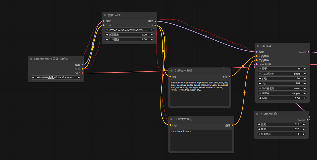Click into the text,nsfw,watermark prompt text box

[x=201, y=140]
